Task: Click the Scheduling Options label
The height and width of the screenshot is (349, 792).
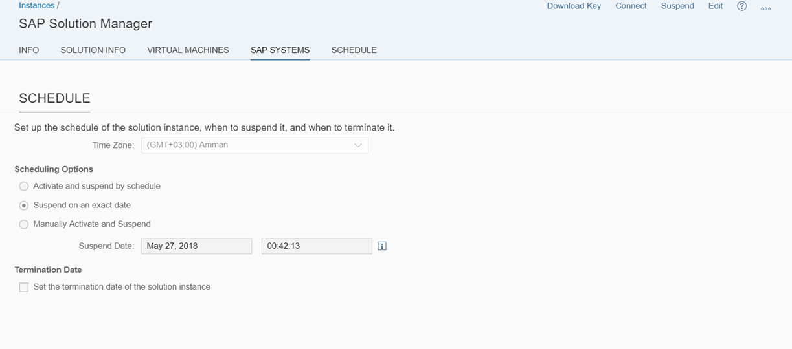Action: [x=54, y=169]
